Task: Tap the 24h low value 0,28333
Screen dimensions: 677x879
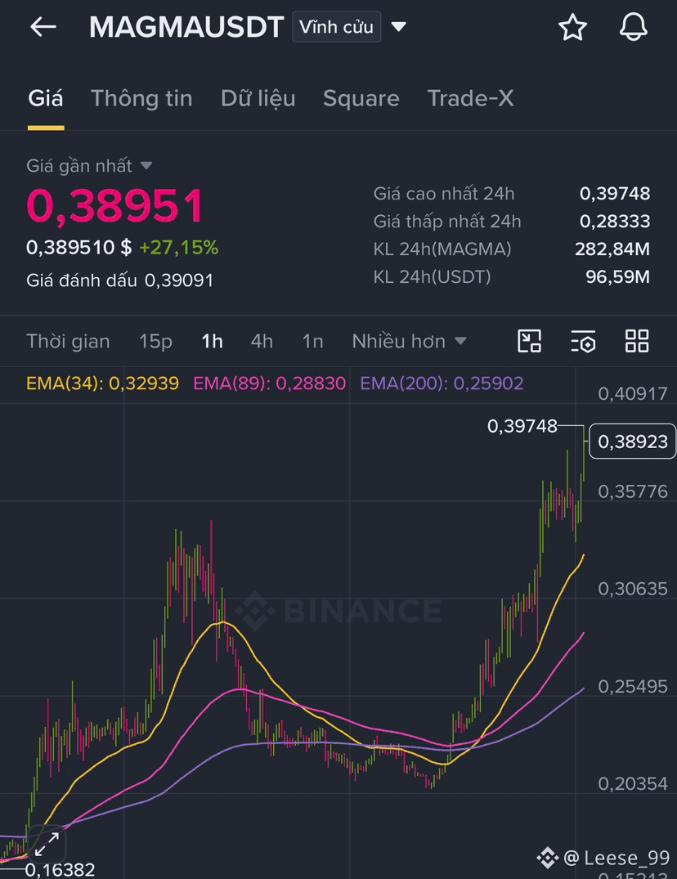Action: pos(615,221)
